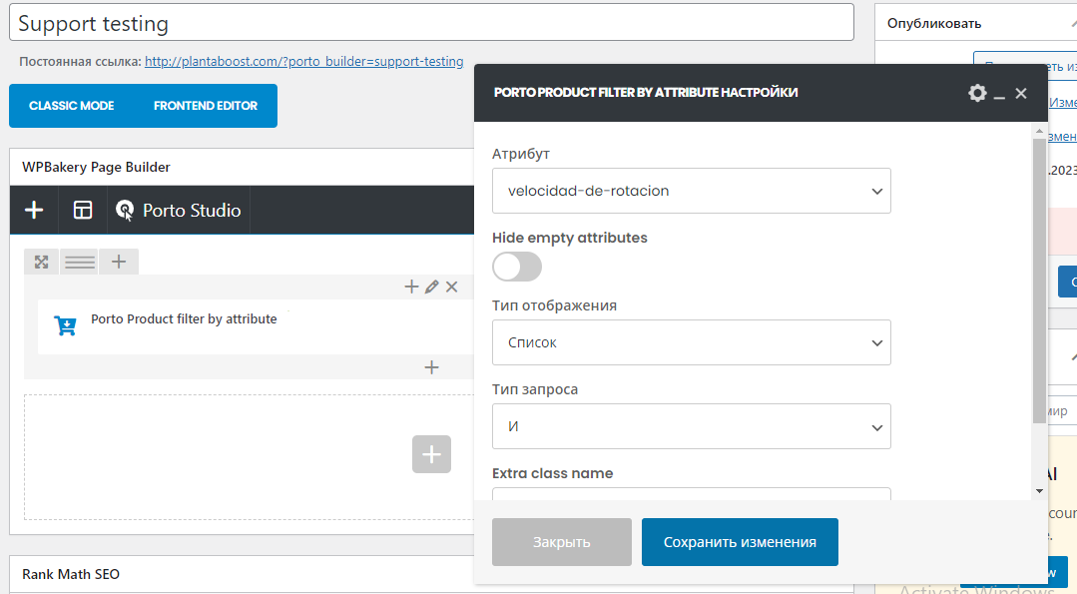Viewport: 1077px width, 594px height.
Task: Click the row fullscreen expand icon
Action: click(x=41, y=262)
